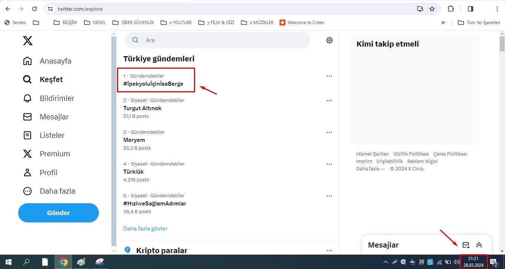505x269 pixels.
Task: Open Reklam bilgisi link
Action: (422, 161)
